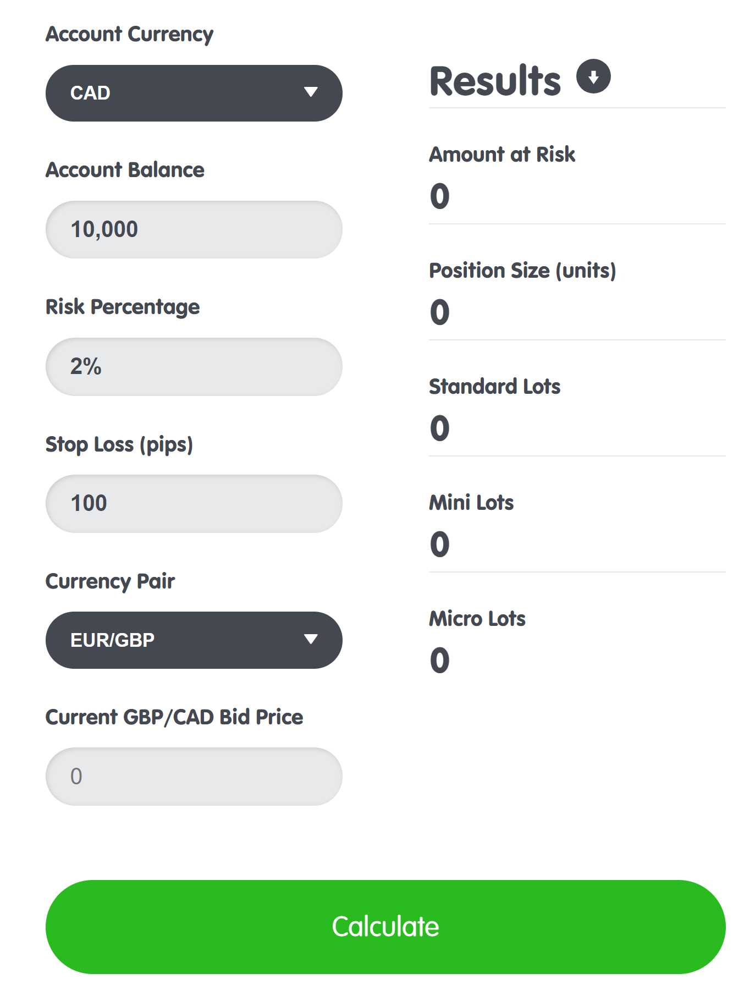Select the Current GBP/CAD Bid Price field
Viewport: 744px width, 990px height.
pyautogui.click(x=194, y=776)
